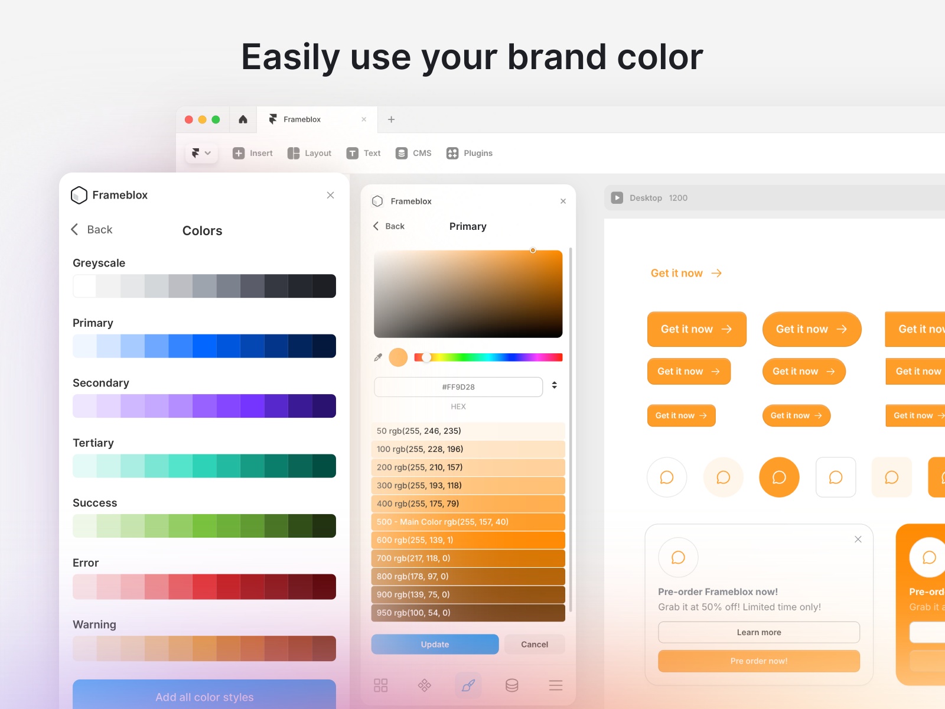The image size is (945, 709).
Task: Open the Layout tool
Action: coord(309,153)
